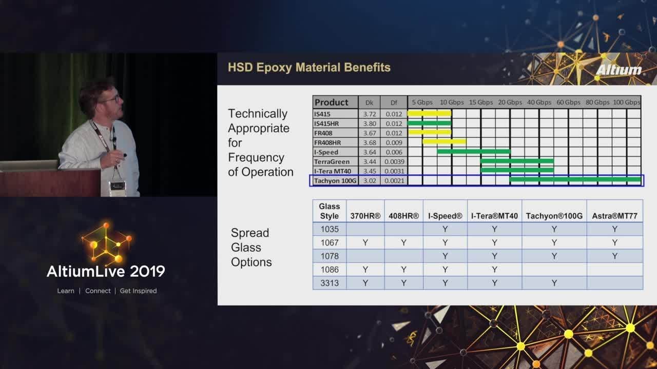Click the Df value 0.012 in FR408 row
Image resolution: width=657 pixels, height=369 pixels.
coord(394,133)
